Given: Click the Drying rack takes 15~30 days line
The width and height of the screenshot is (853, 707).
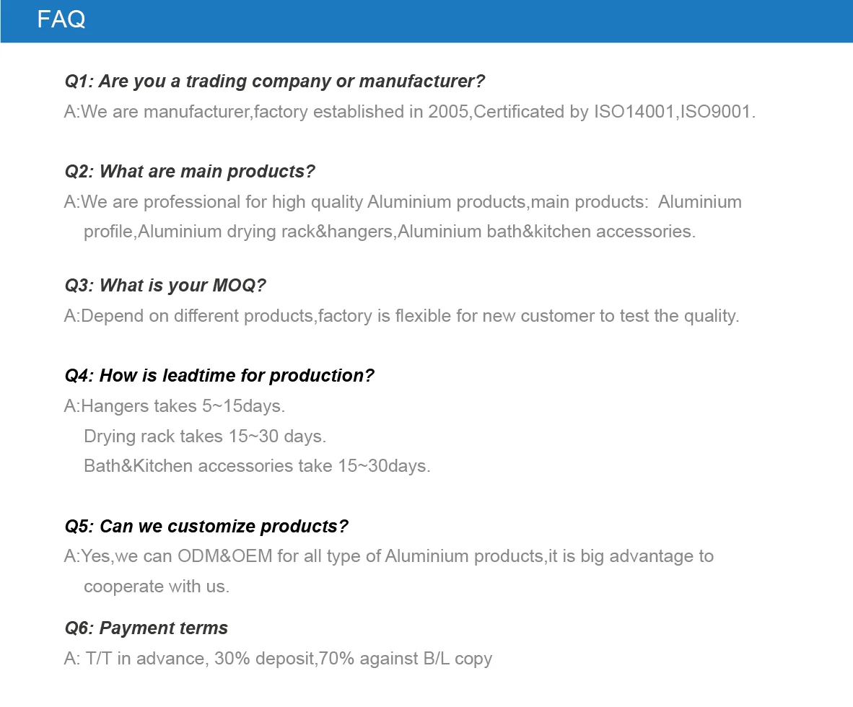Looking at the screenshot, I should click(205, 436).
